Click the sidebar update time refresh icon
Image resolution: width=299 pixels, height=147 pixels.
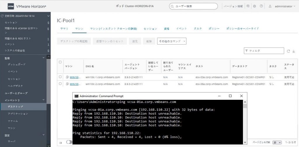tap(2, 16)
